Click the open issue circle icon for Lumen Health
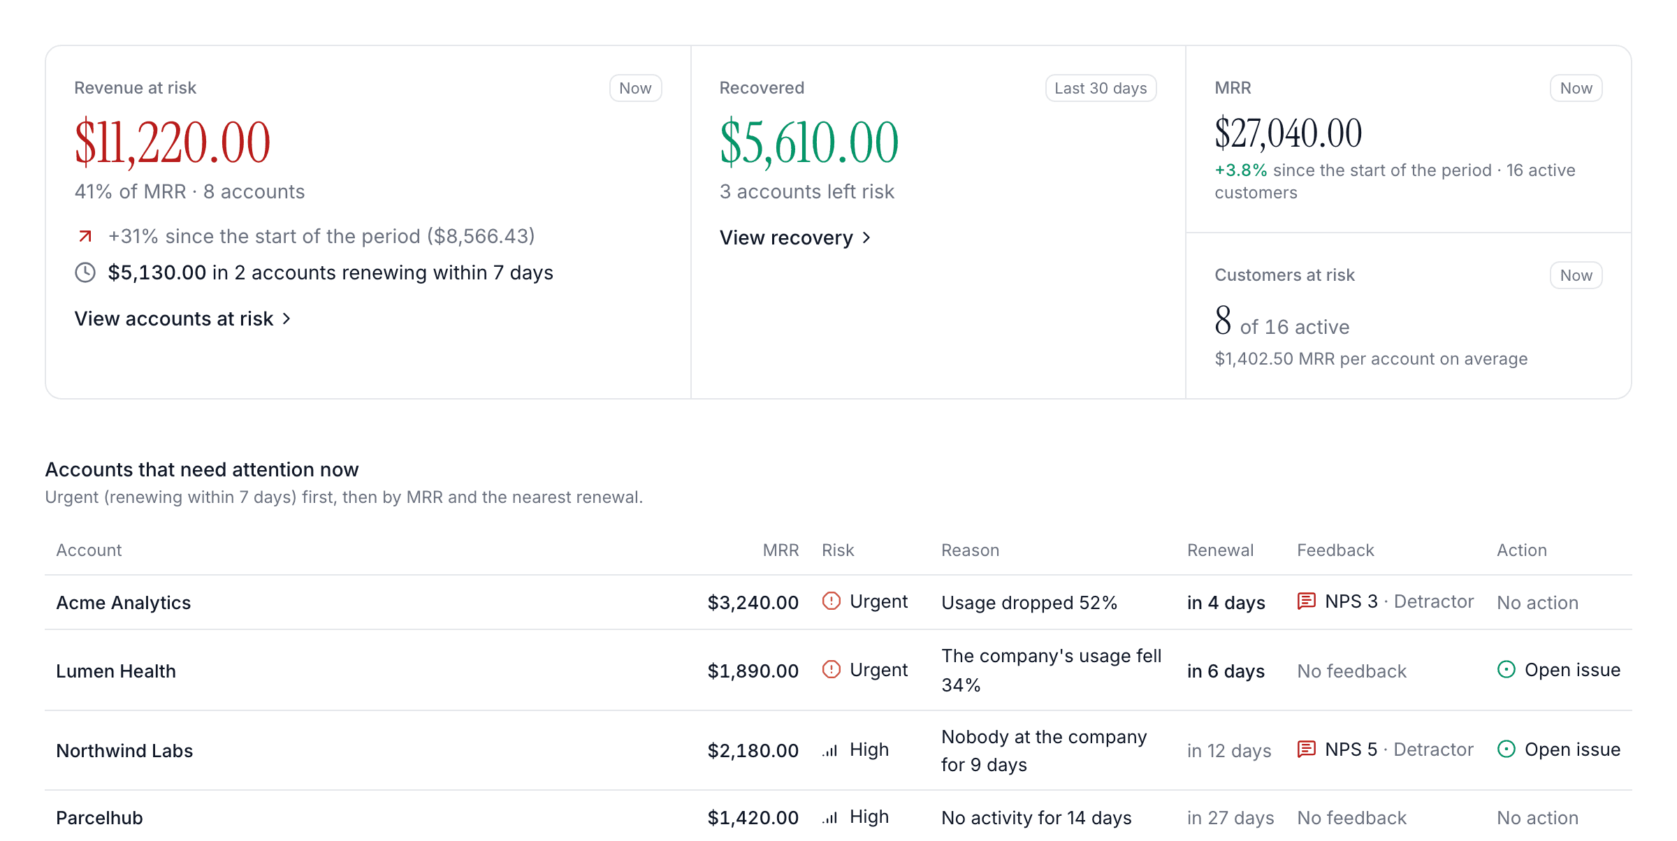 pos(1507,669)
